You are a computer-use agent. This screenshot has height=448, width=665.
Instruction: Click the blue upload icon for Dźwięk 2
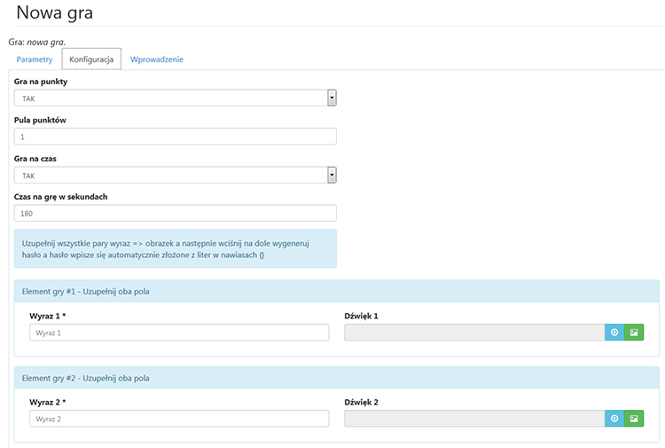click(614, 418)
